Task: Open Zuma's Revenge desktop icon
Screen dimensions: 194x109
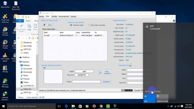Action: [x=5, y=83]
